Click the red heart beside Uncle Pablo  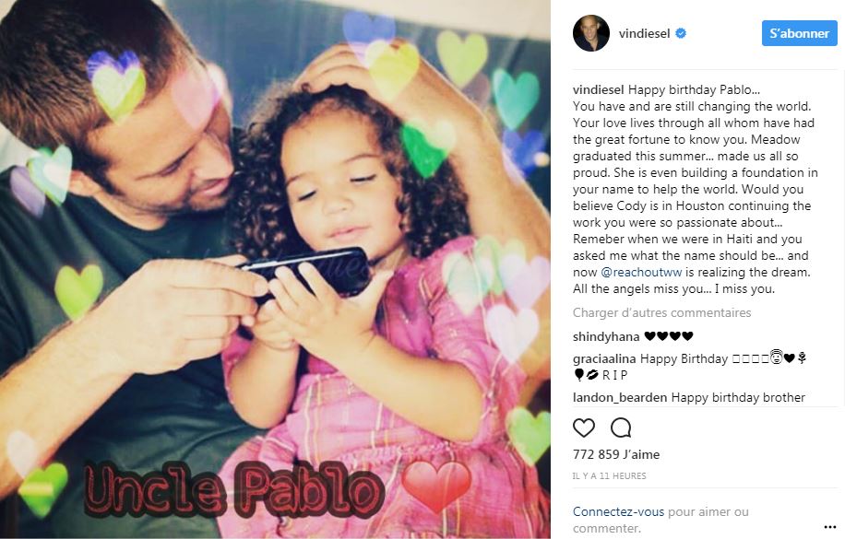(436, 486)
